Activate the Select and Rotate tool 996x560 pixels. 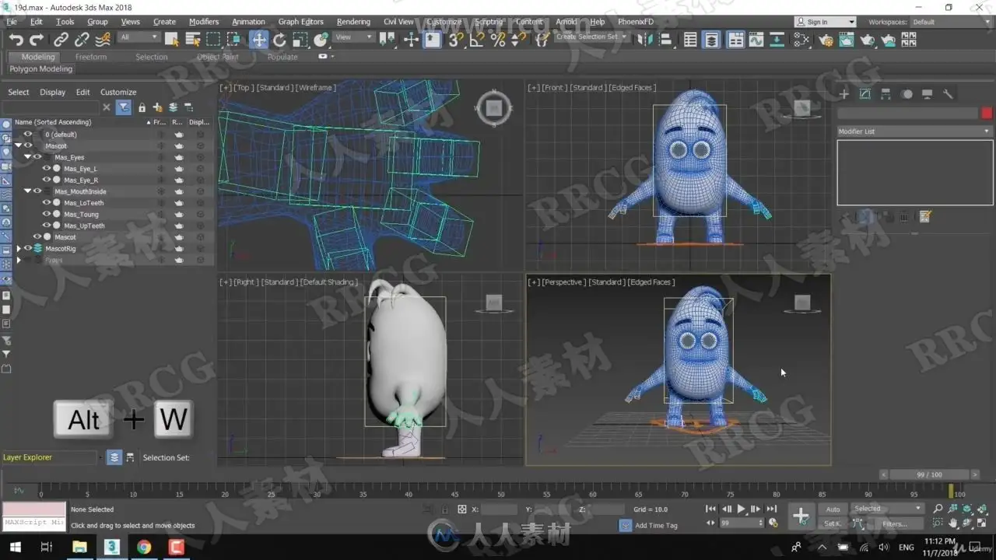click(279, 40)
